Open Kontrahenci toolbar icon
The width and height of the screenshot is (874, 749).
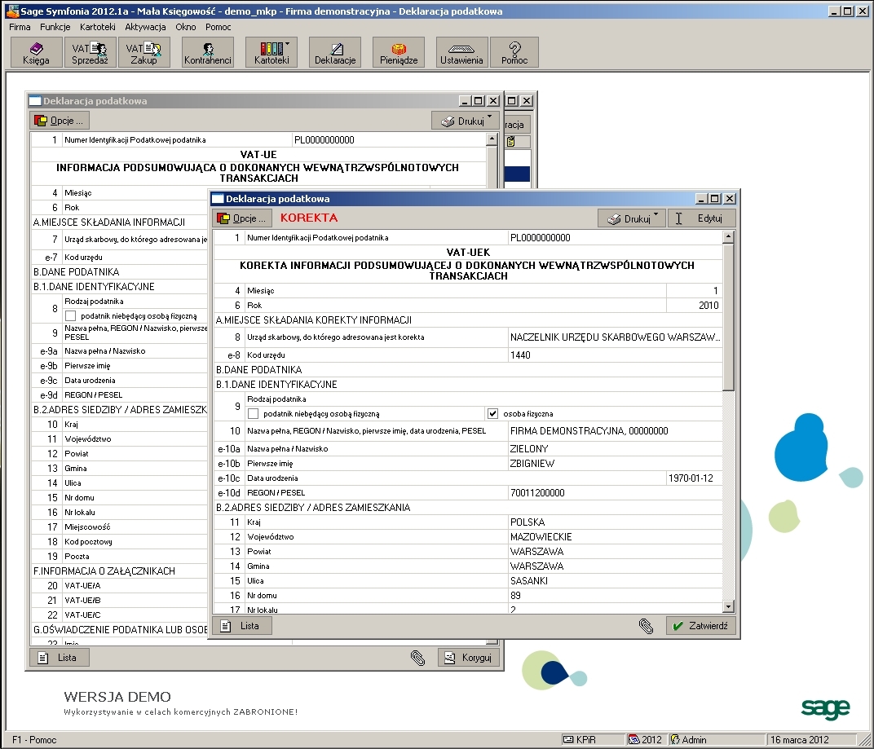(208, 52)
